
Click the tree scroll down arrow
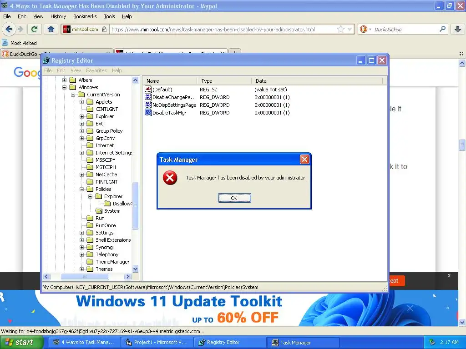(x=135, y=269)
